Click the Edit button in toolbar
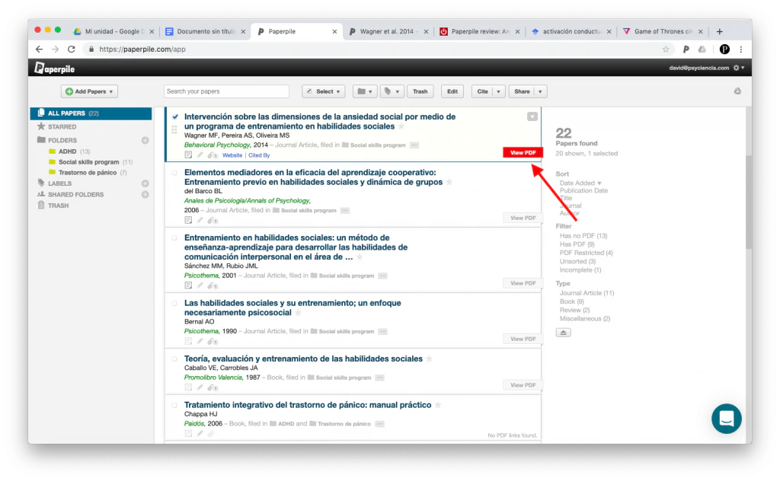The width and height of the screenshot is (780, 481). 452,91
